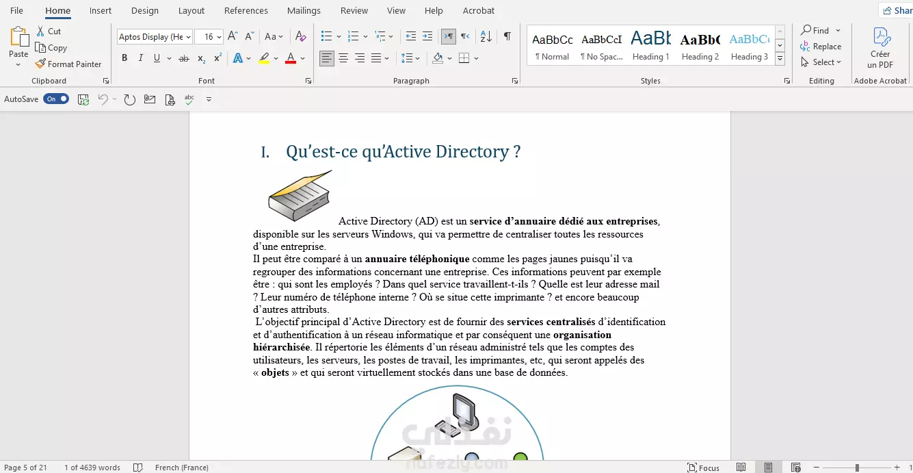Toggle show paragraph marks pilcrow
The width and height of the screenshot is (913, 473).
point(507,36)
